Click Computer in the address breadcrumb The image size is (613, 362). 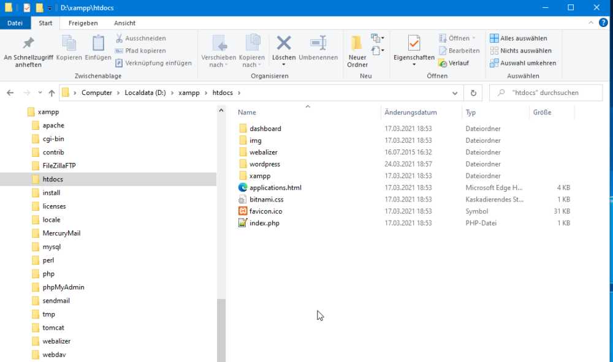97,92
